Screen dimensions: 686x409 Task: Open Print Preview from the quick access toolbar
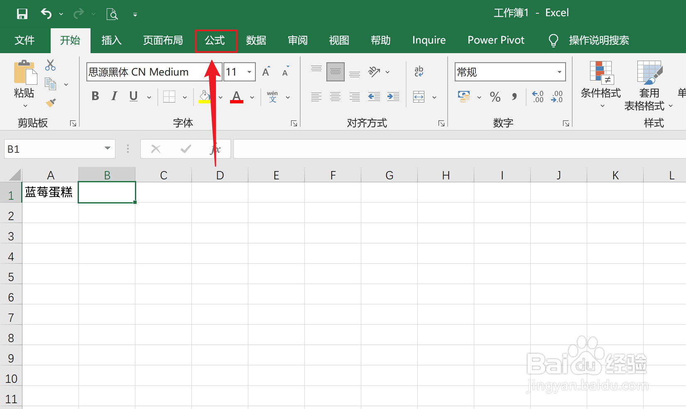112,14
